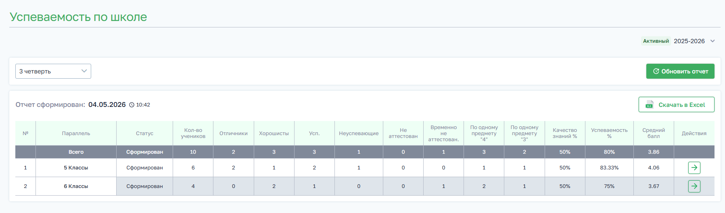Click the Хорошисты column header
The image size is (725, 213).
coord(274,133)
